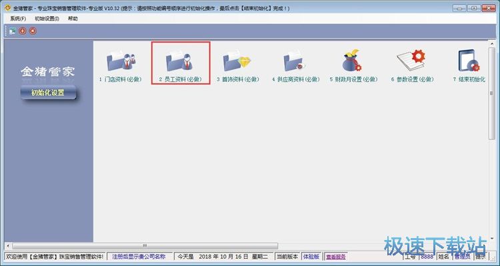Click the 4 供应商资料(必做) label
500x266 pixels.
coord(295,80)
